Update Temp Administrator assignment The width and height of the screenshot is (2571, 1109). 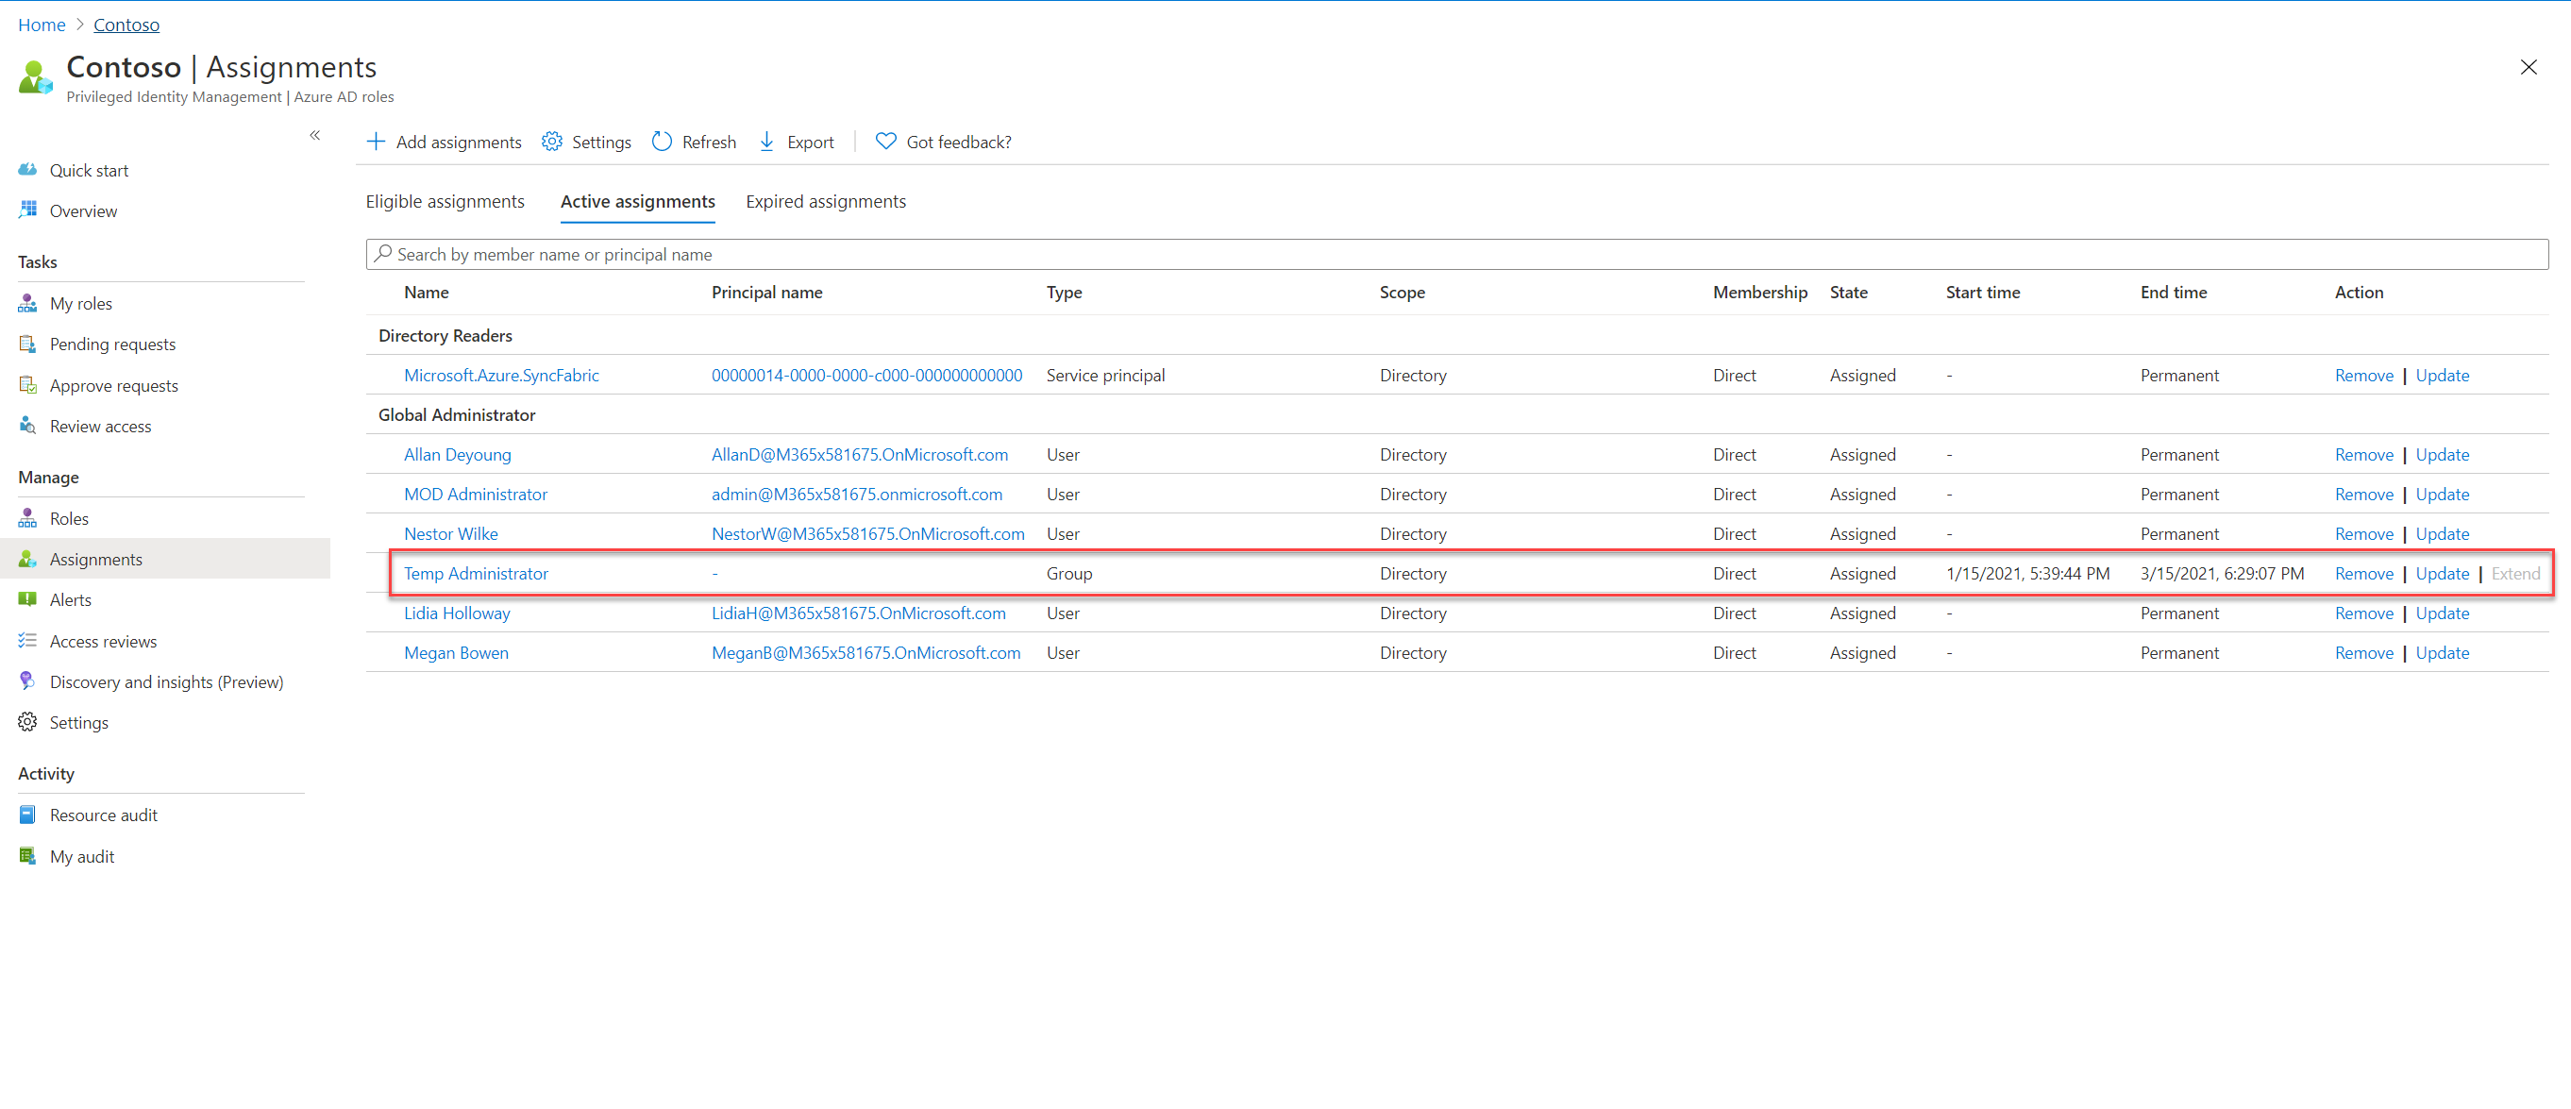tap(2444, 573)
